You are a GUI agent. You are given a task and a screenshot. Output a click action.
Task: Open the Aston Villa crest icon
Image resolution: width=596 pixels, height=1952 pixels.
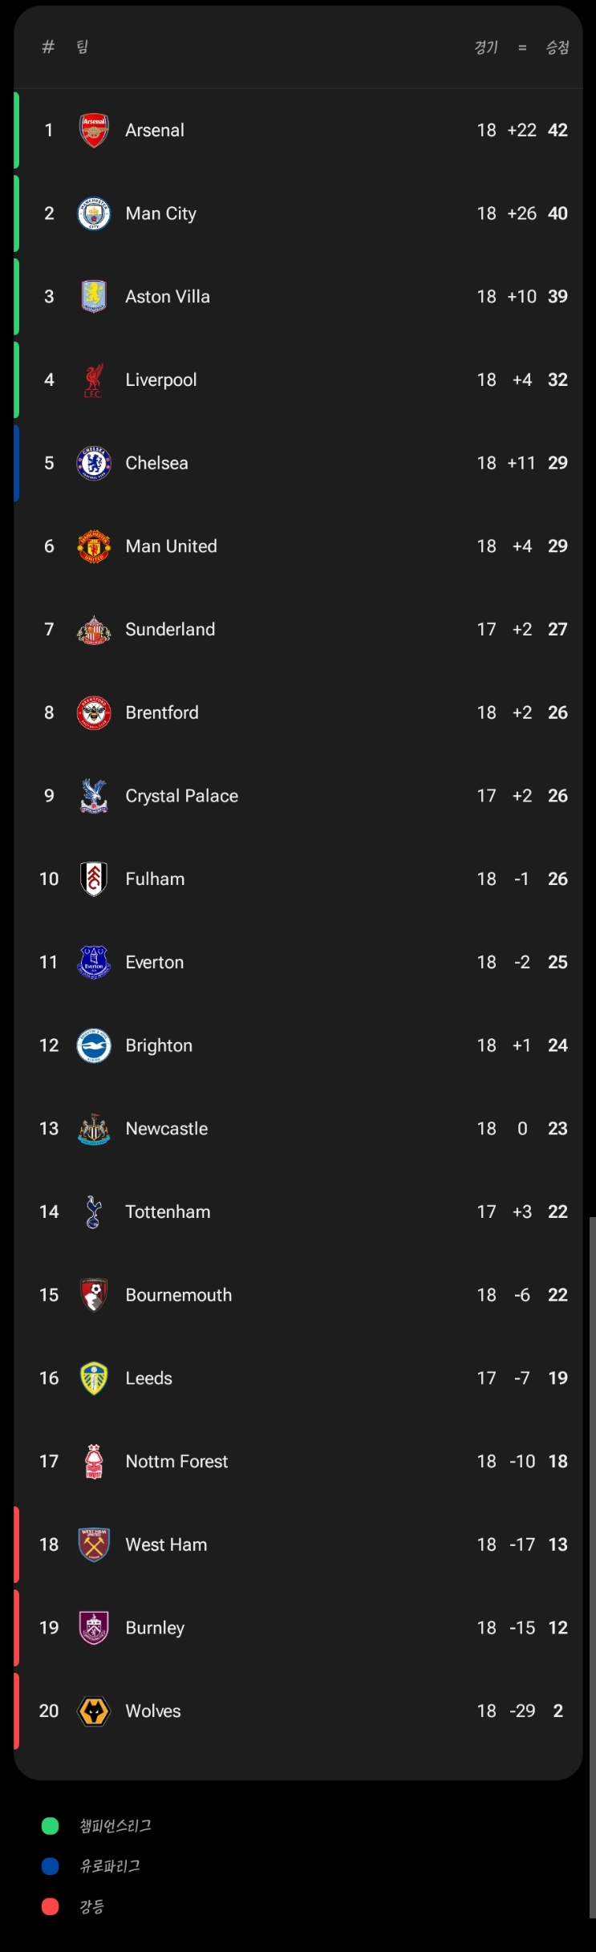tap(94, 297)
